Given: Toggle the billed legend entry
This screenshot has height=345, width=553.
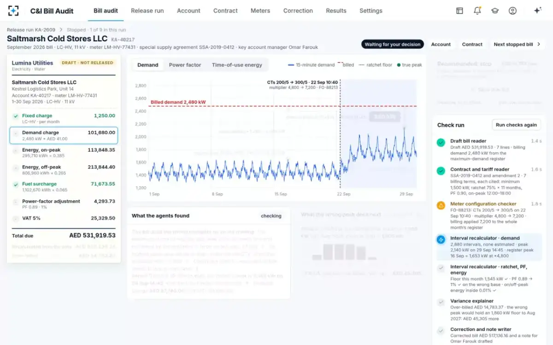Looking at the screenshot, I should point(346,65).
